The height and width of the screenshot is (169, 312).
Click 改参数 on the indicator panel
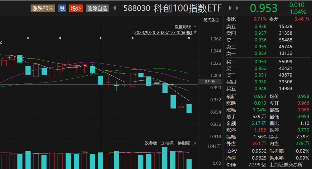[151, 143]
